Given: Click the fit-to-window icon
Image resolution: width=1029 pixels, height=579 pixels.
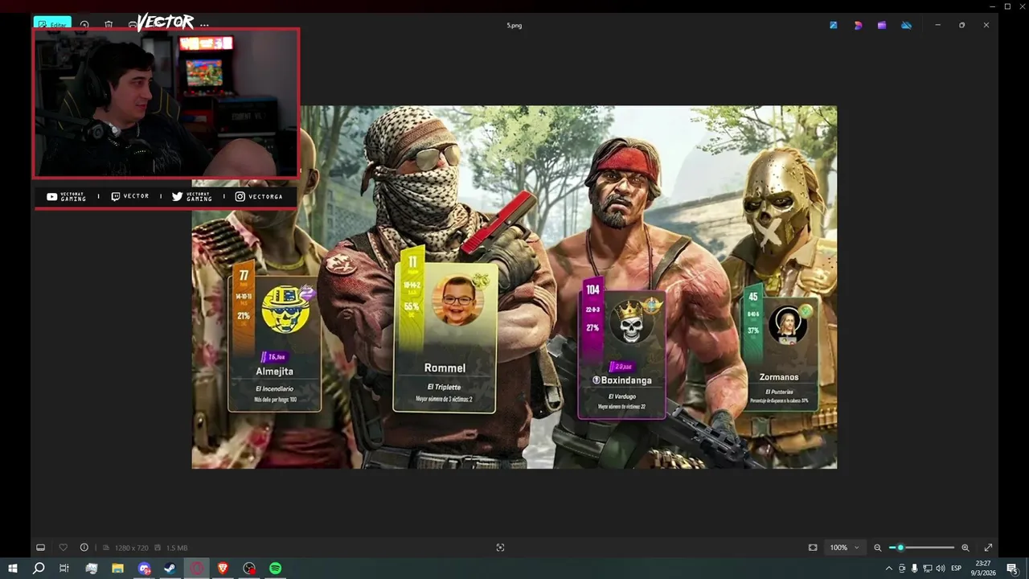Looking at the screenshot, I should [x=813, y=548].
